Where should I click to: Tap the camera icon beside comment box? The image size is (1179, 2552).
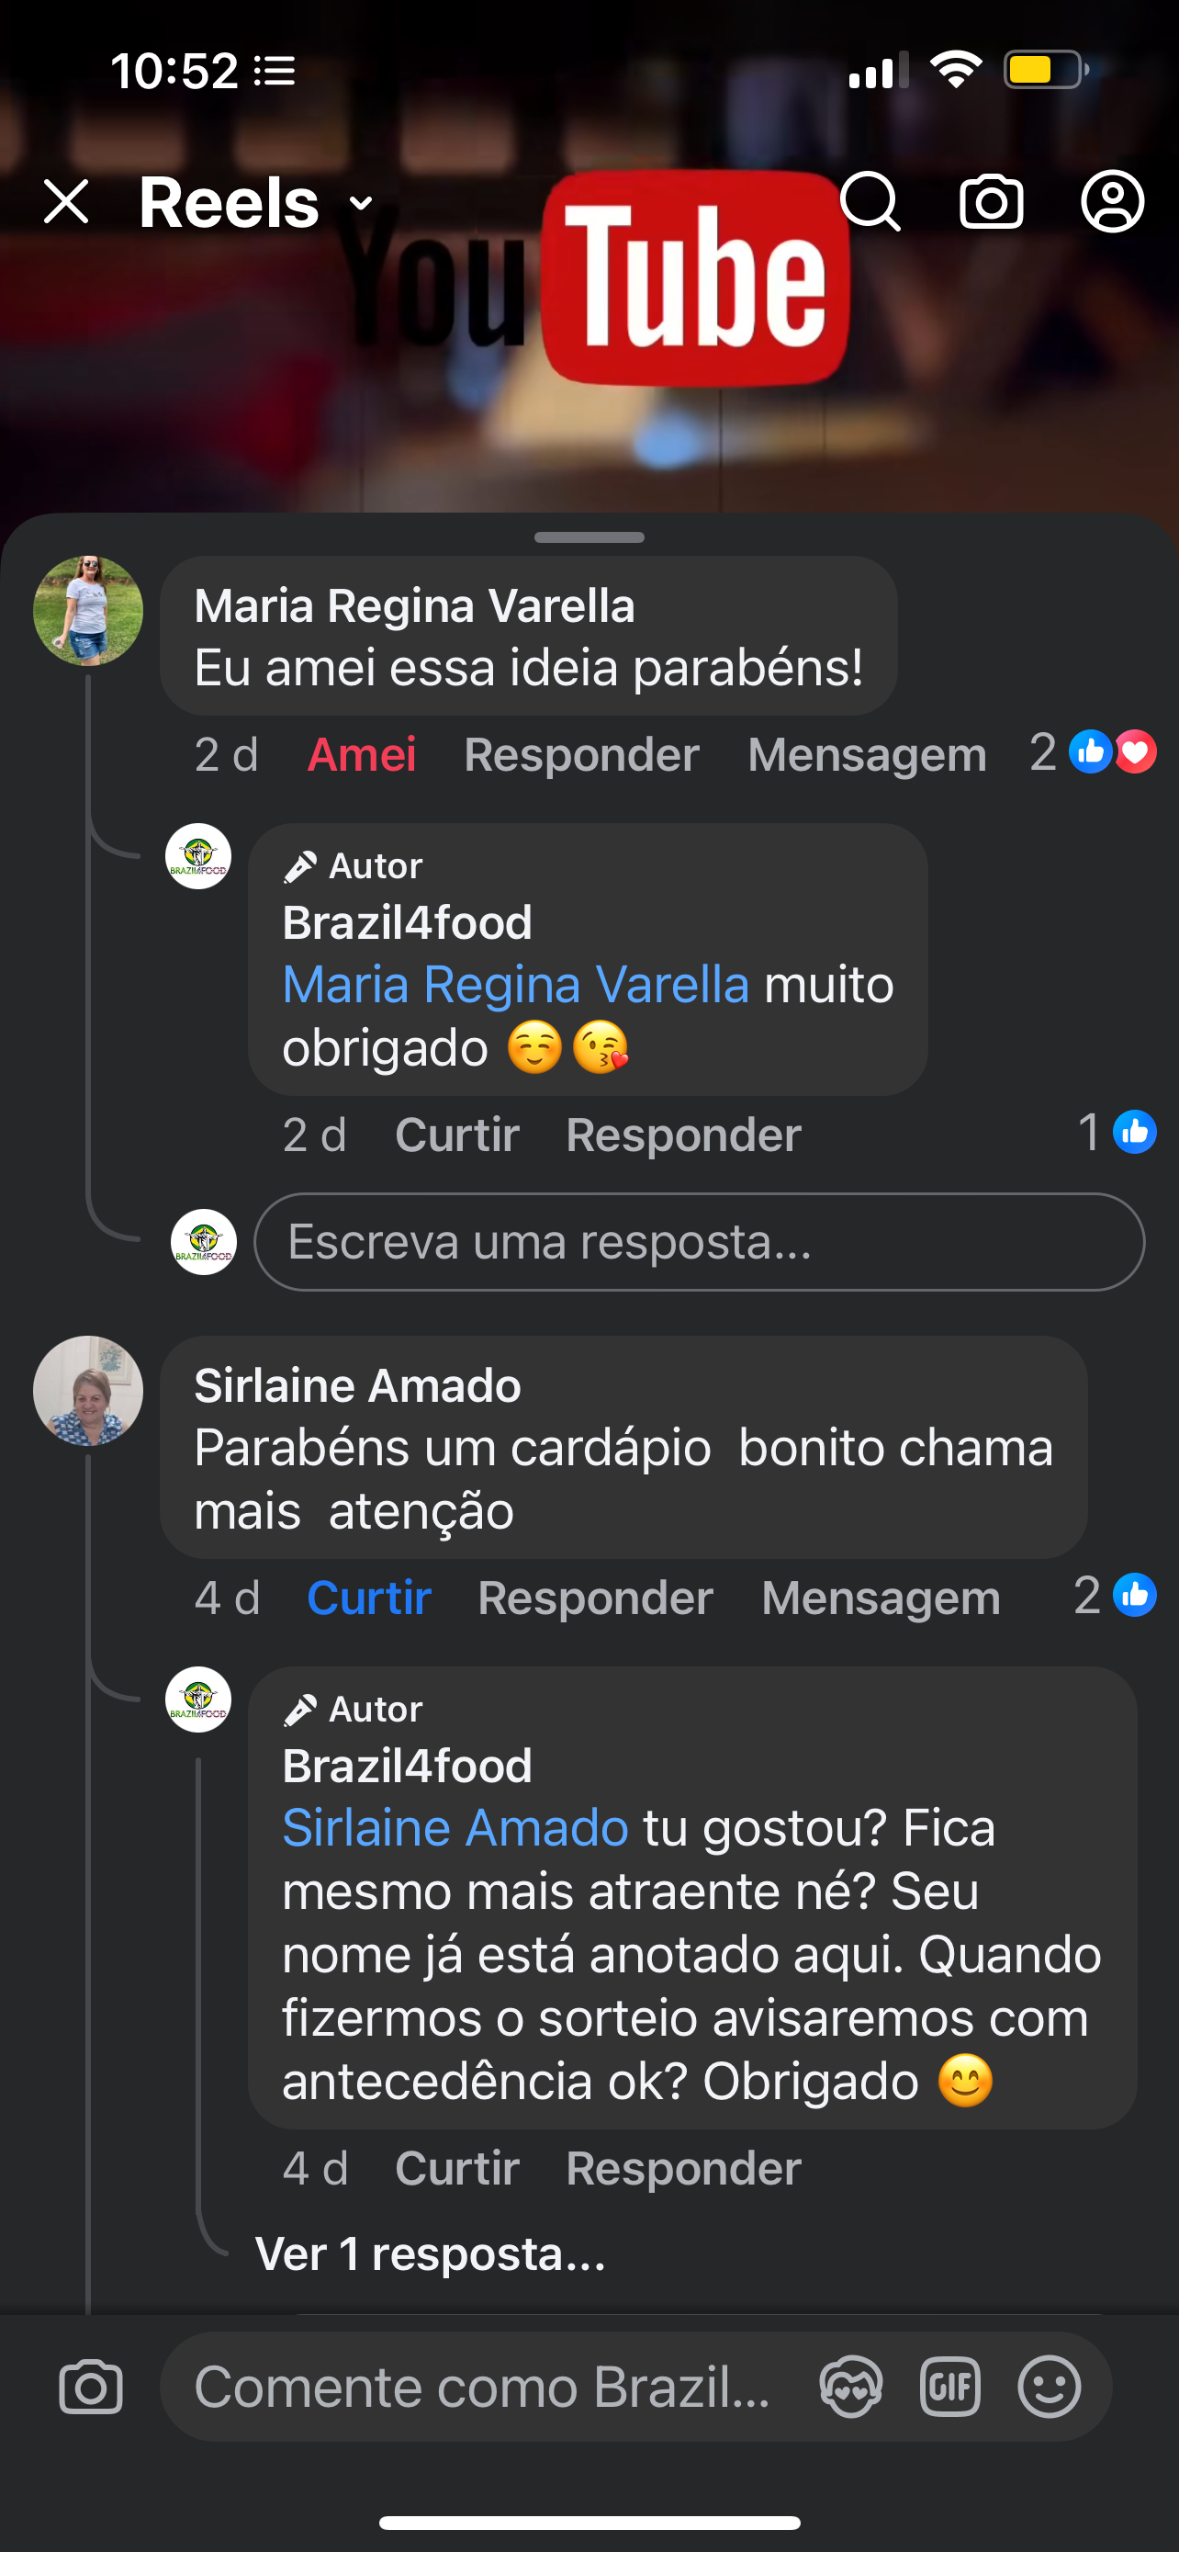click(x=90, y=2387)
